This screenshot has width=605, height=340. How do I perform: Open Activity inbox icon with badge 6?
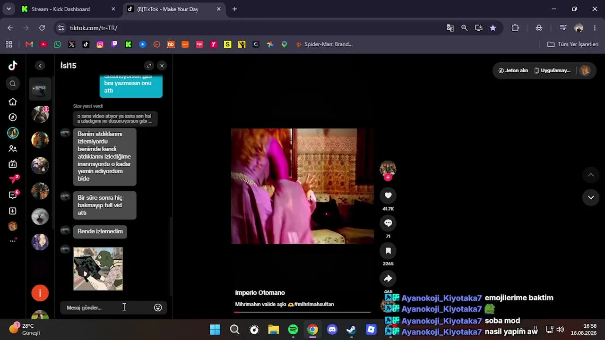[x=14, y=195]
